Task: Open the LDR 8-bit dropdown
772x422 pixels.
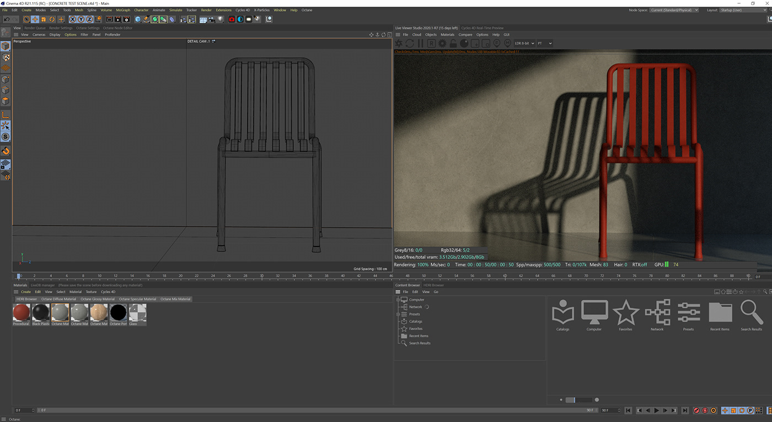Action: [524, 43]
